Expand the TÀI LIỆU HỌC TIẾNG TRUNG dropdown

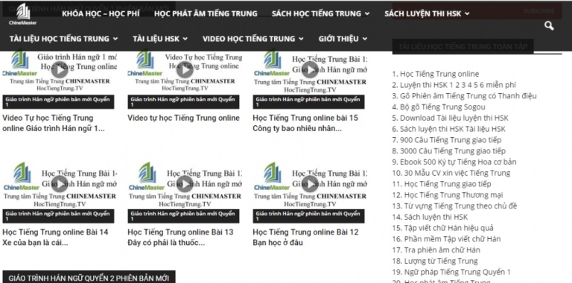[64, 39]
